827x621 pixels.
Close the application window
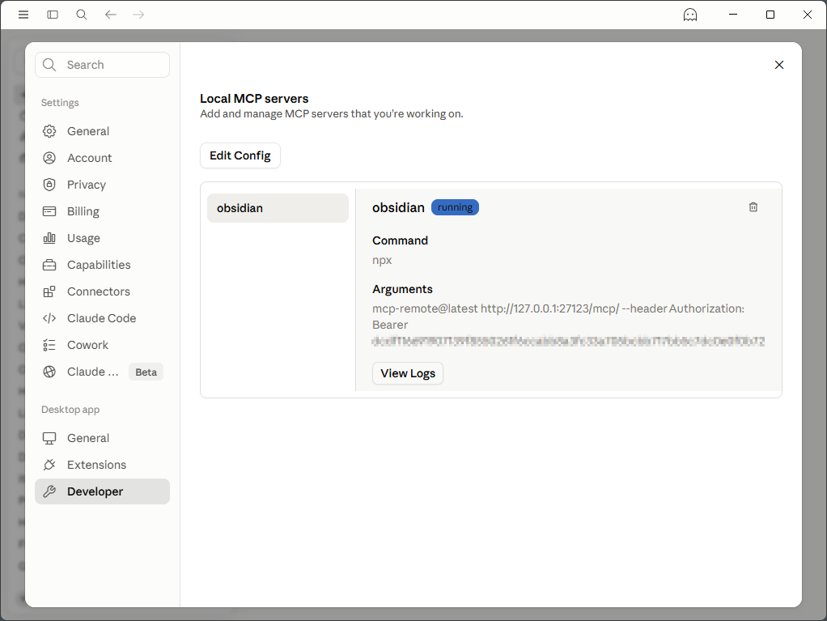pos(807,15)
